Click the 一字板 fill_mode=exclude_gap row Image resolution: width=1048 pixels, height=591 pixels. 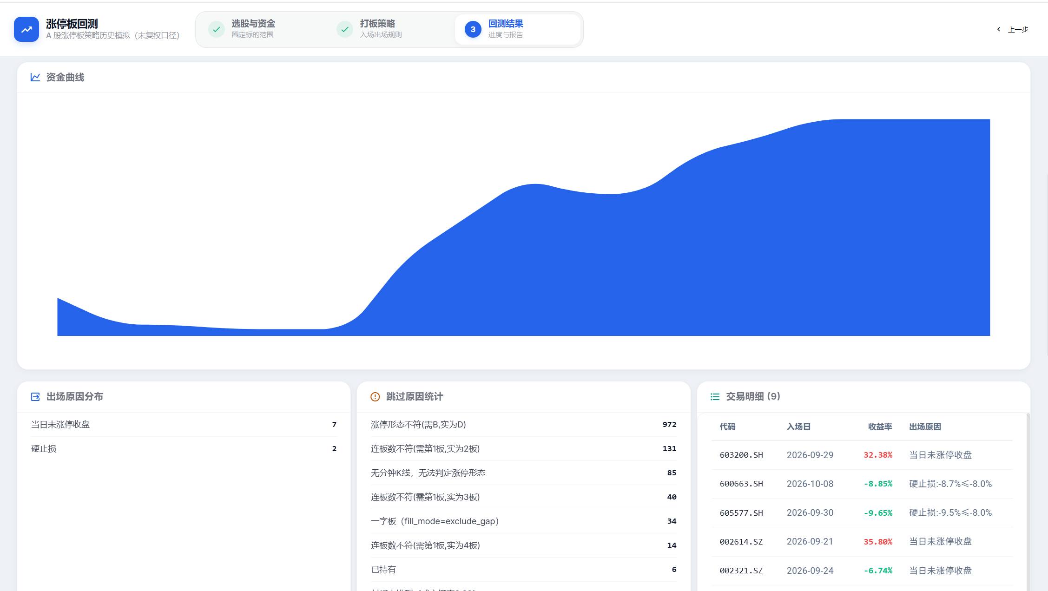[523, 521]
